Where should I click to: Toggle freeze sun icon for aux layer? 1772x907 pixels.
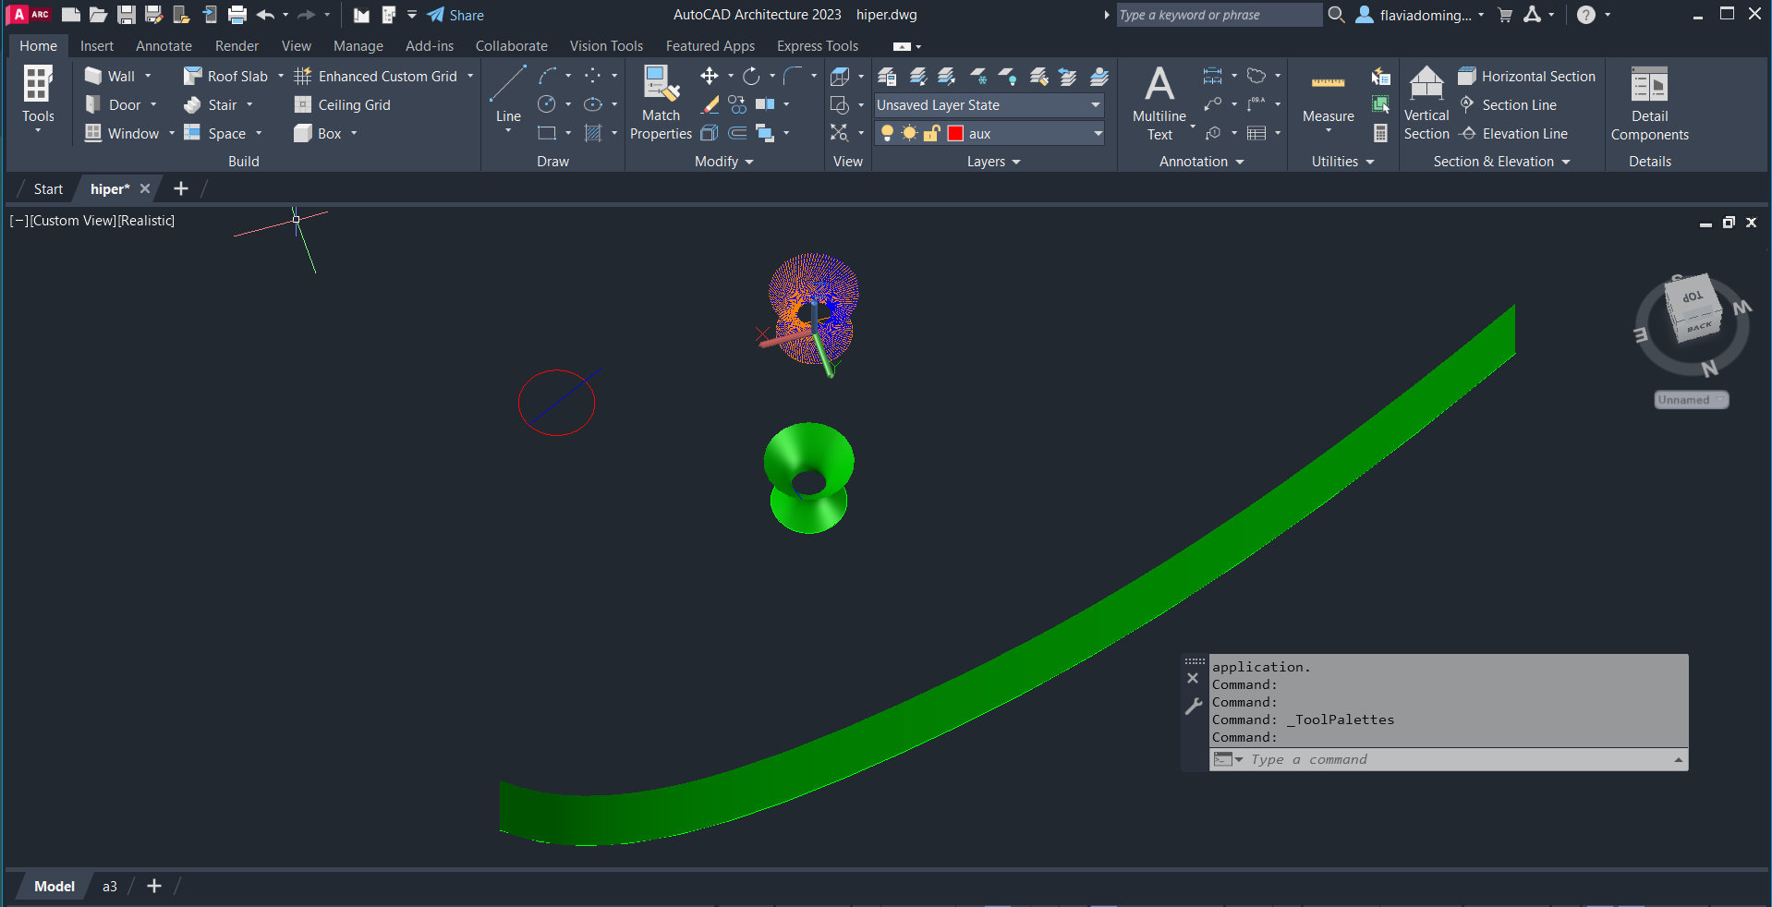(909, 134)
